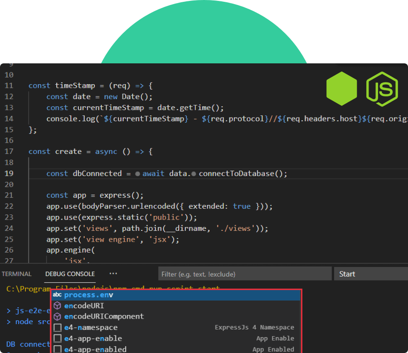Choose the encodeURI suggestion
This screenshot has width=408, height=353.
coord(176,306)
